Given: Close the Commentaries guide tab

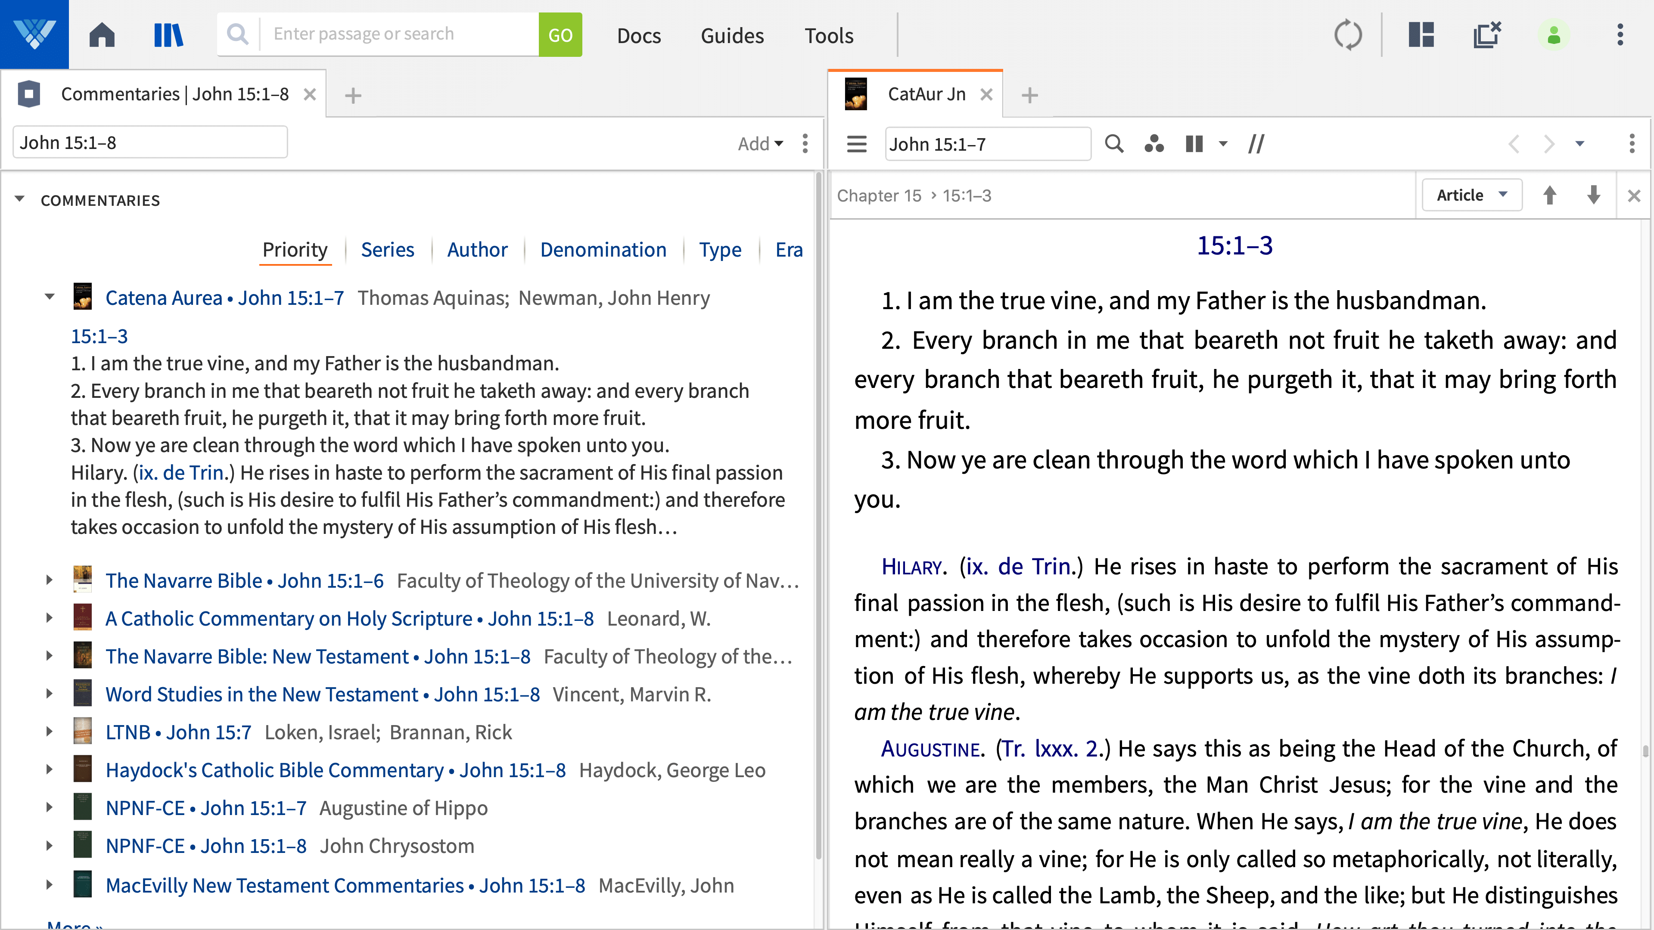Looking at the screenshot, I should [310, 95].
